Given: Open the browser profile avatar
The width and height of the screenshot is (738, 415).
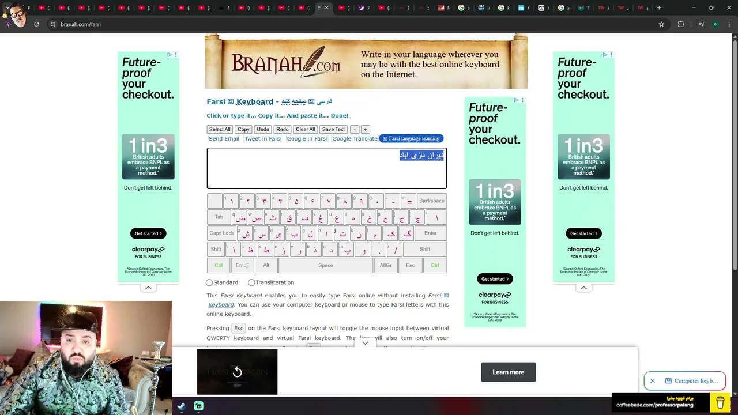Looking at the screenshot, I should tap(715, 24).
